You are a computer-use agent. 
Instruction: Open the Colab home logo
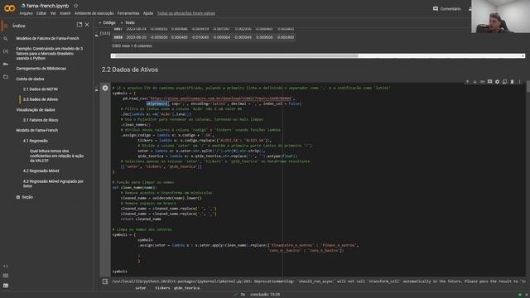click(9, 8)
